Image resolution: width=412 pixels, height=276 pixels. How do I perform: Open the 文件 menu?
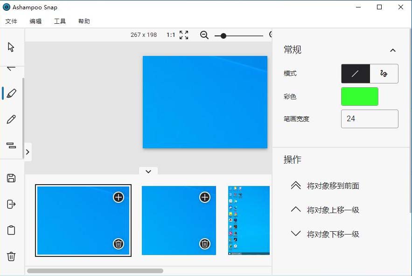coord(11,21)
